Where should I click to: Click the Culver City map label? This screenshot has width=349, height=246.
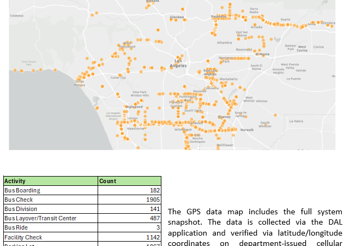118,78
